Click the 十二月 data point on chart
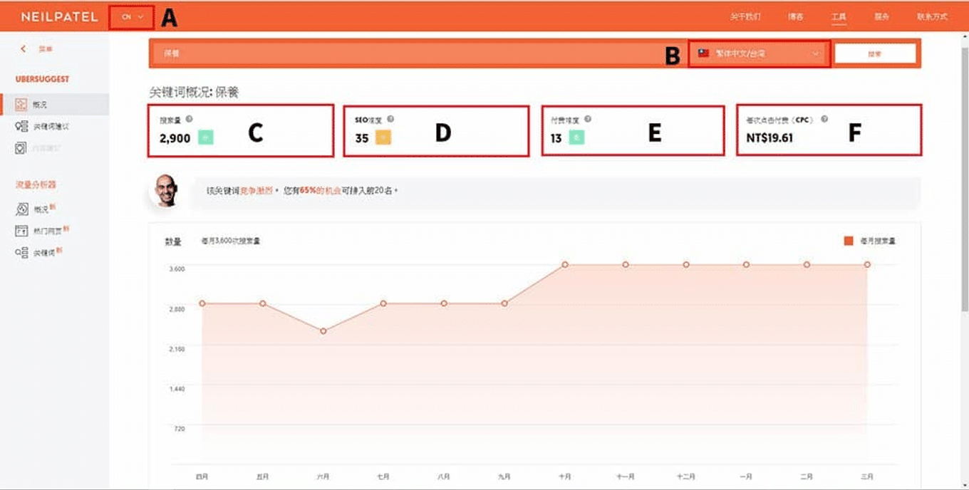The width and height of the screenshot is (969, 490). coord(686,264)
